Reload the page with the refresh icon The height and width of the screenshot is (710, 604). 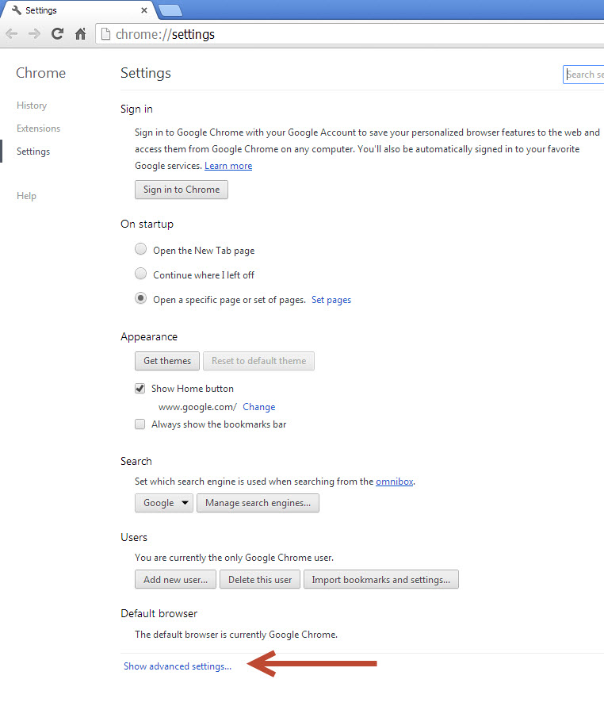57,34
